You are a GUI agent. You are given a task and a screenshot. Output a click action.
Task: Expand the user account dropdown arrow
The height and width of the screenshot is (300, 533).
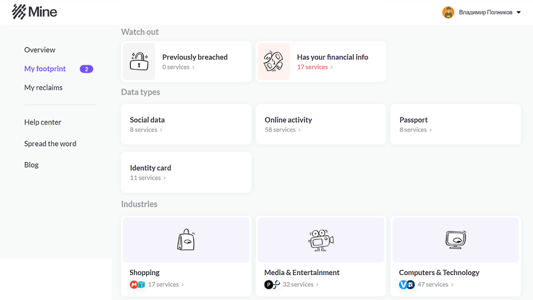[518, 12]
